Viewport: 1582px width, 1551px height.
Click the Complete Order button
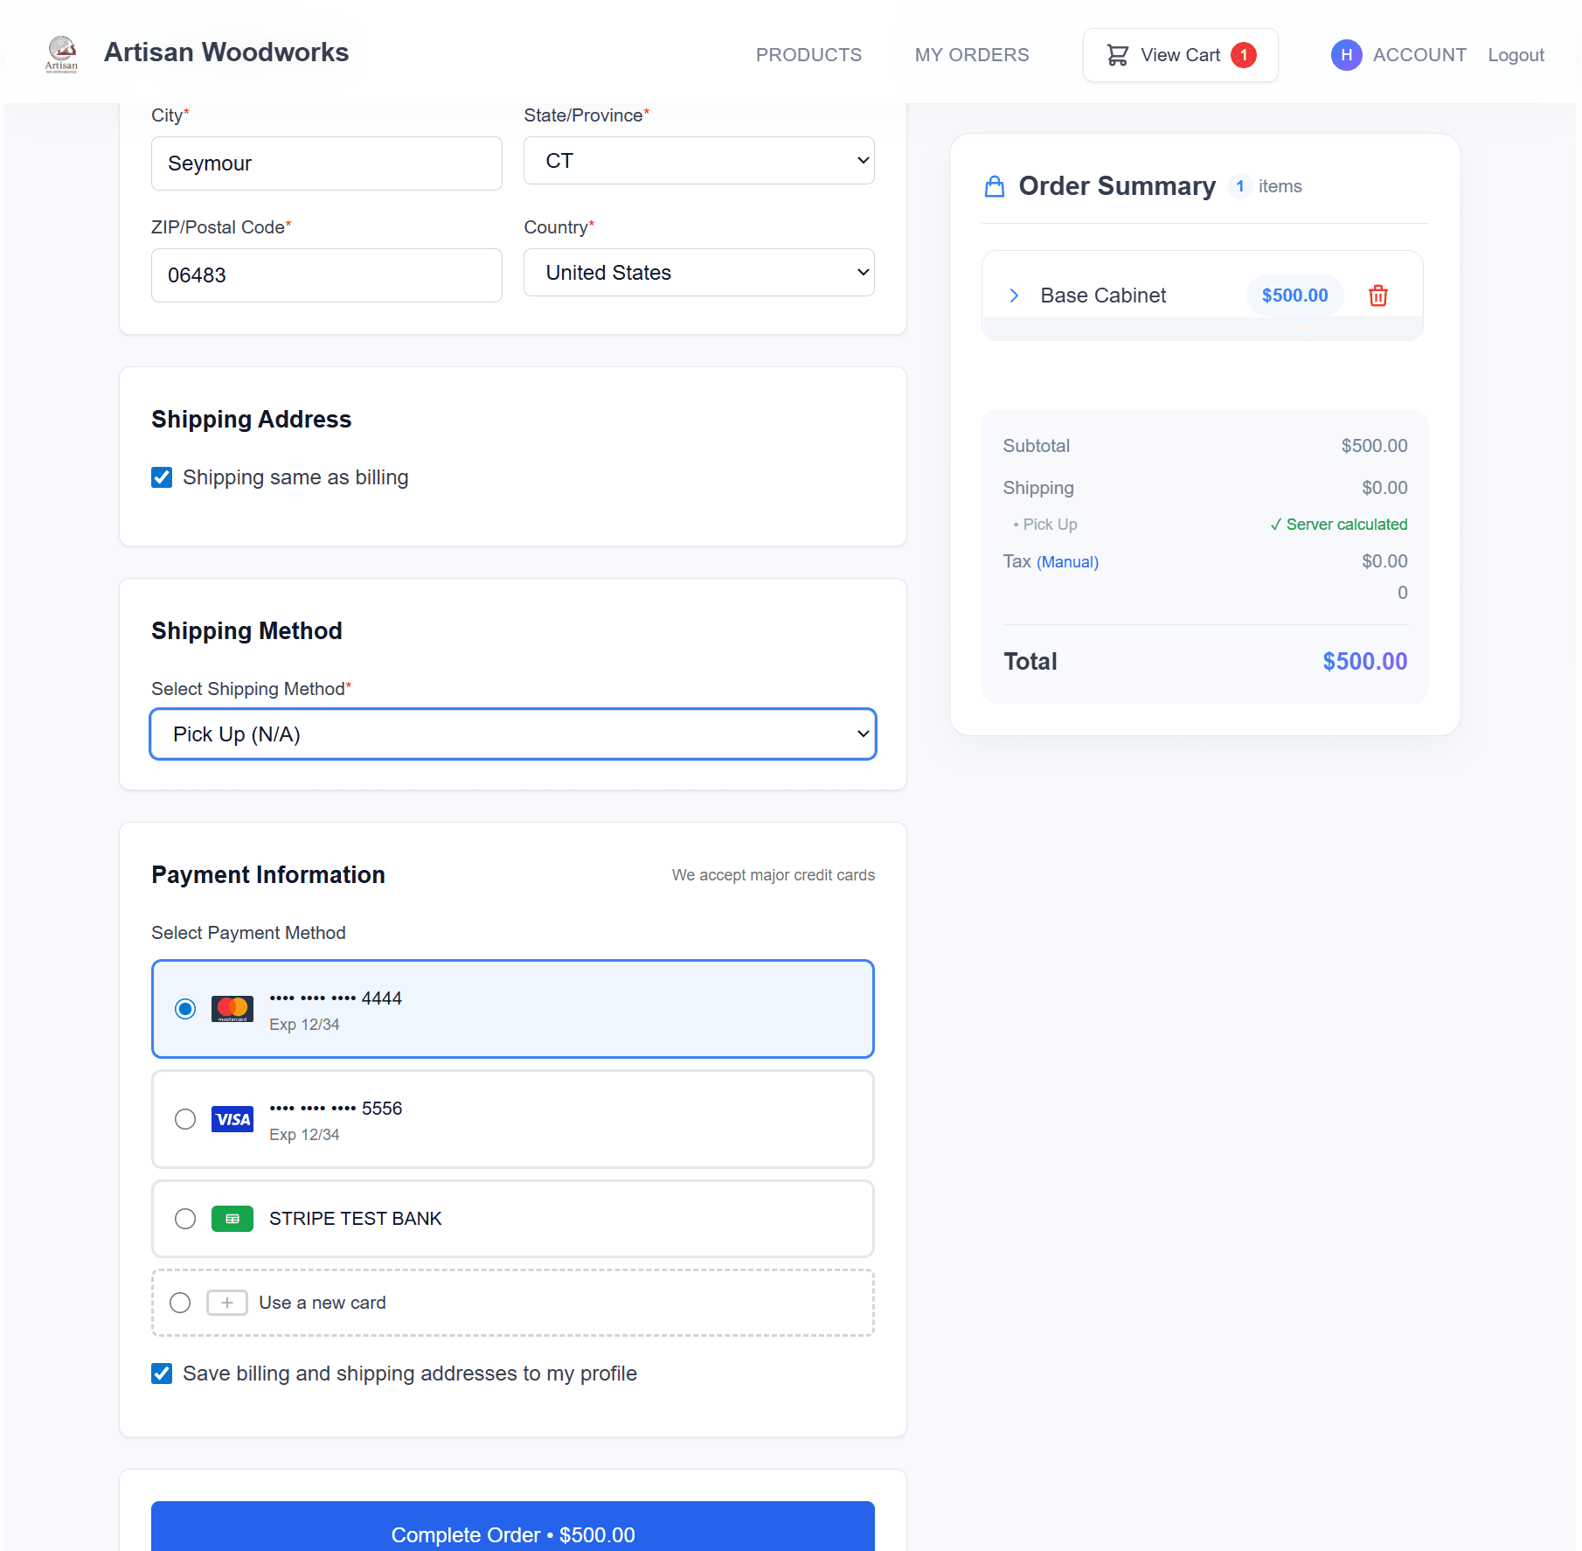tap(512, 1534)
